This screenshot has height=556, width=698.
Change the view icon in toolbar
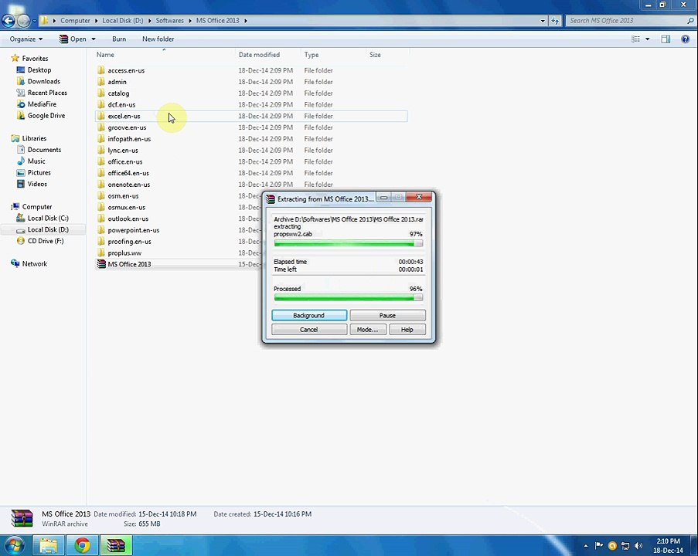click(x=635, y=39)
